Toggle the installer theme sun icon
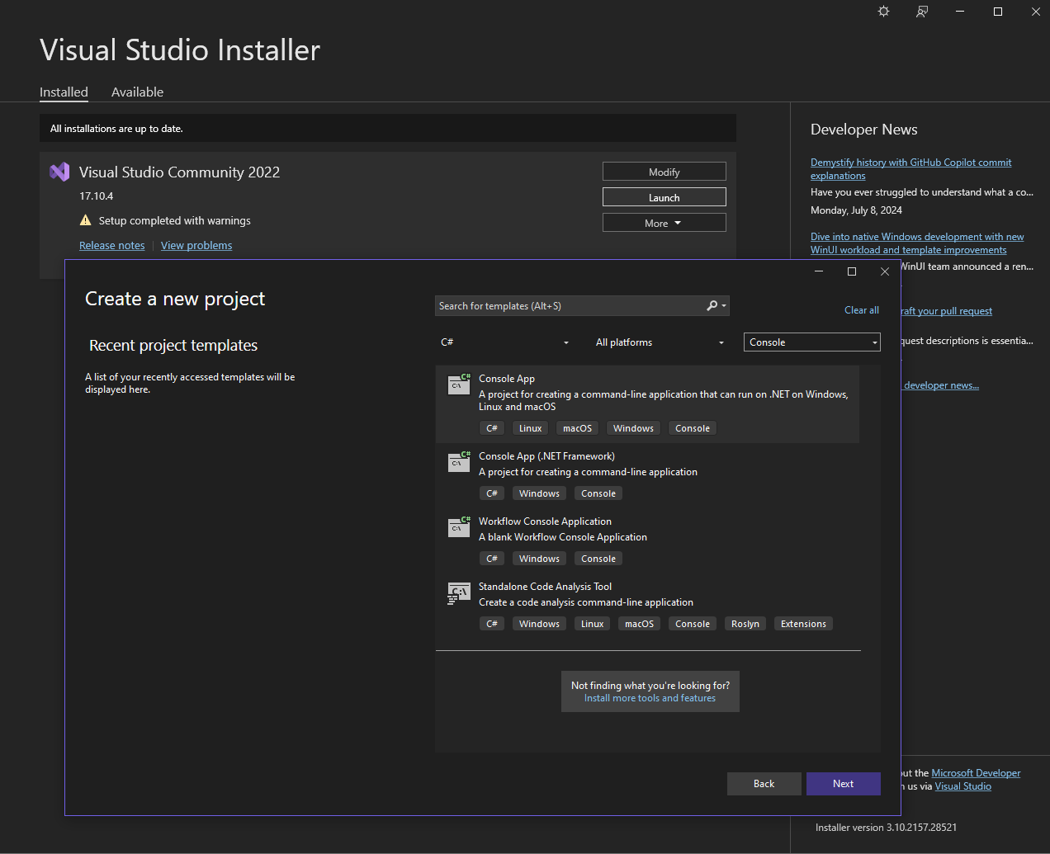This screenshot has width=1050, height=854. [x=883, y=12]
